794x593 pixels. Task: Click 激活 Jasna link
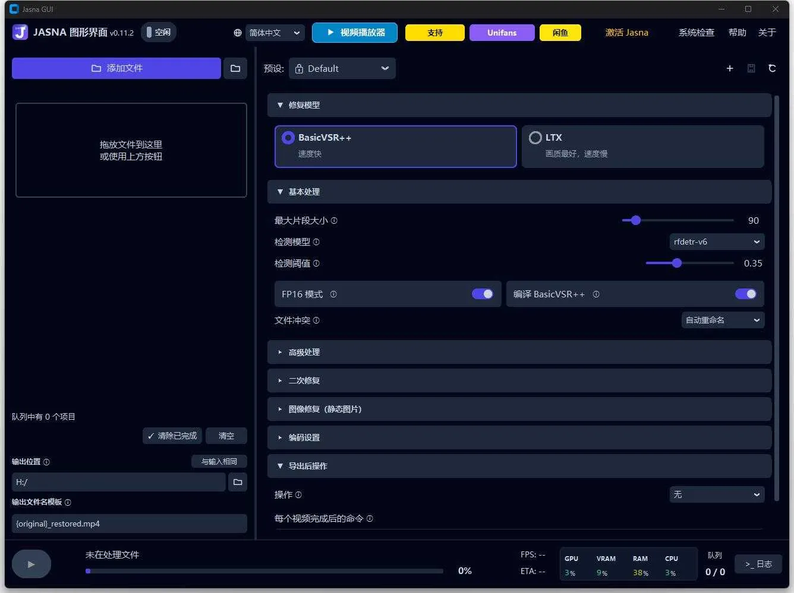(x=627, y=33)
